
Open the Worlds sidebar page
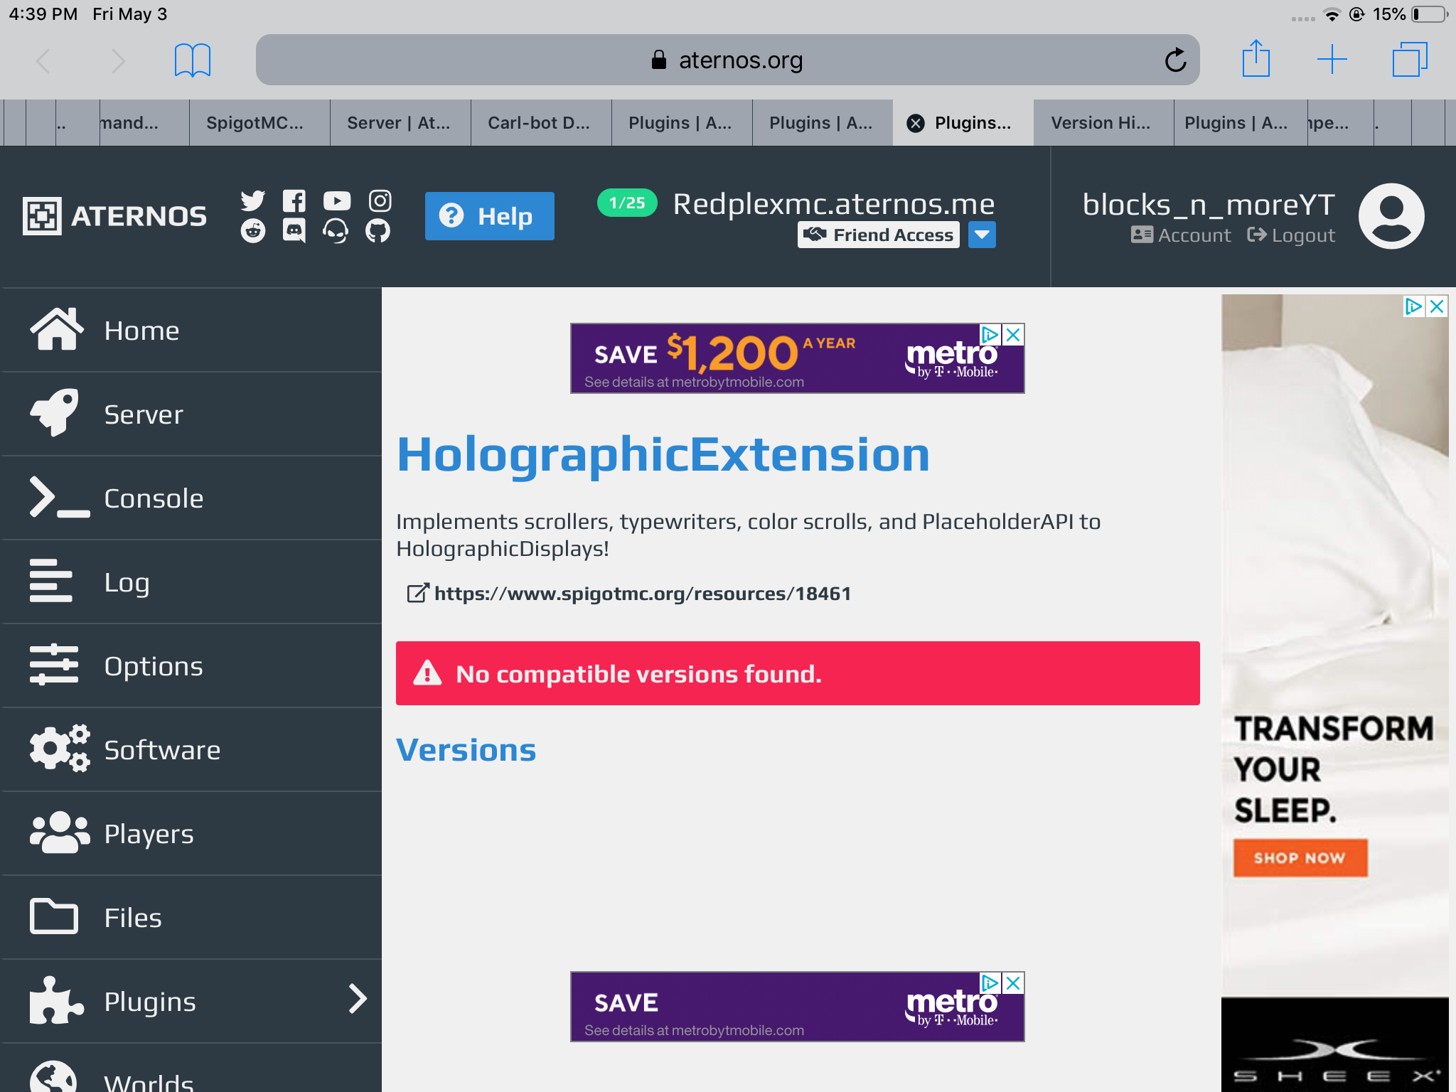[x=191, y=1068]
